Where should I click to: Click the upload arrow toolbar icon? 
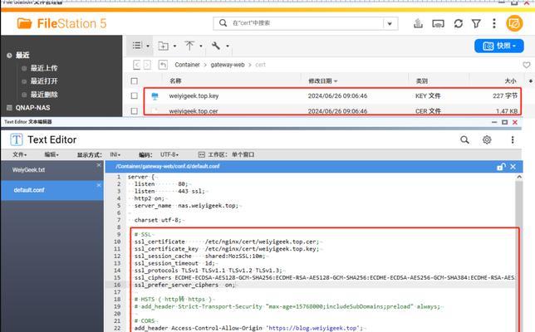click(189, 46)
